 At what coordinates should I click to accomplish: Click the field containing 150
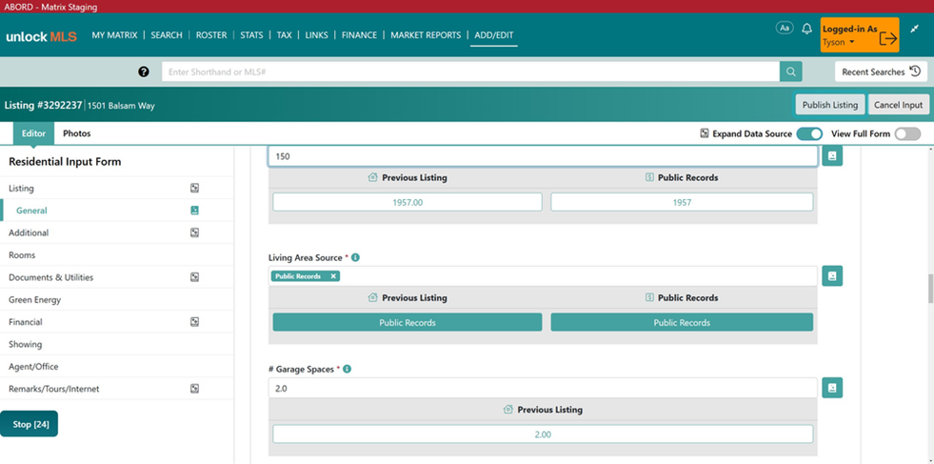[543, 156]
